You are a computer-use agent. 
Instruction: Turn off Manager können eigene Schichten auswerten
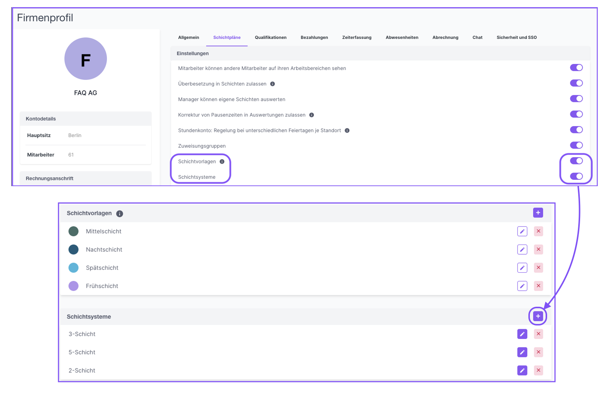point(576,99)
